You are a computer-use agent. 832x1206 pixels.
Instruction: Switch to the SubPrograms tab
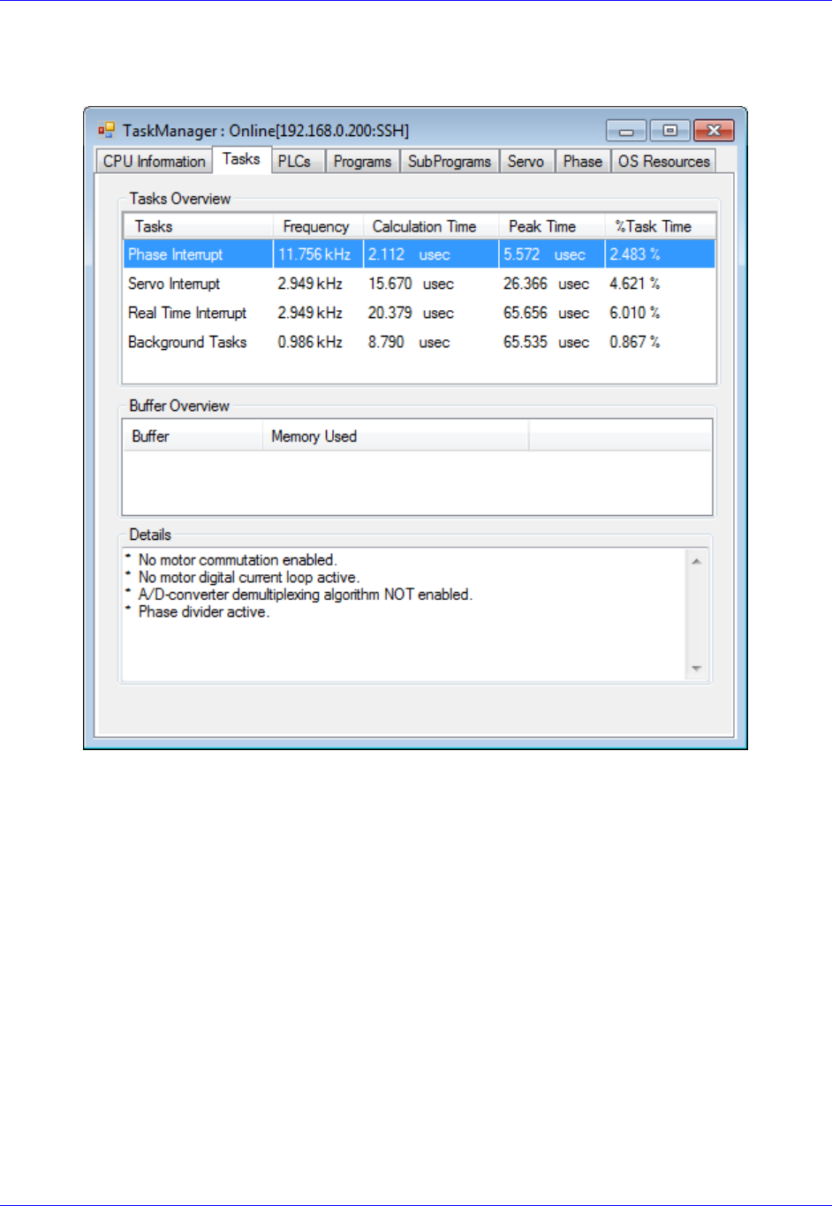[x=449, y=162]
